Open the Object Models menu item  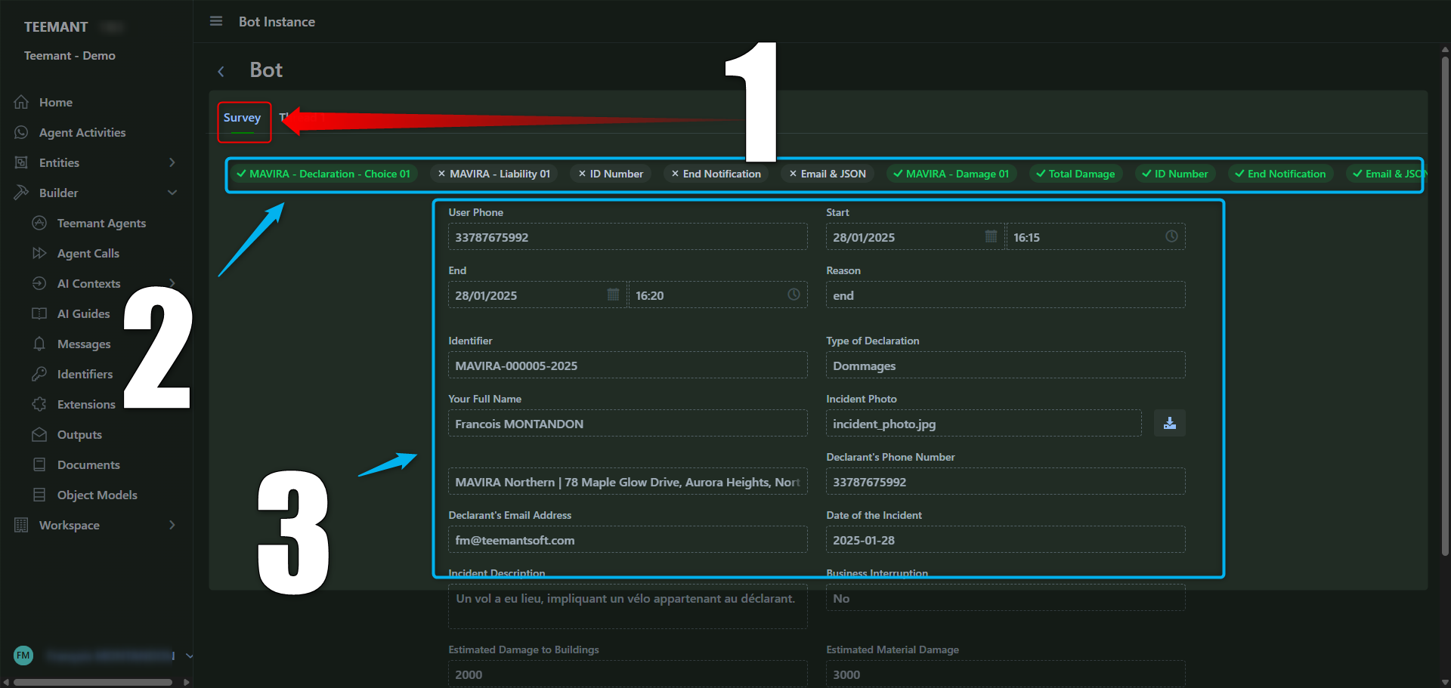[97, 495]
